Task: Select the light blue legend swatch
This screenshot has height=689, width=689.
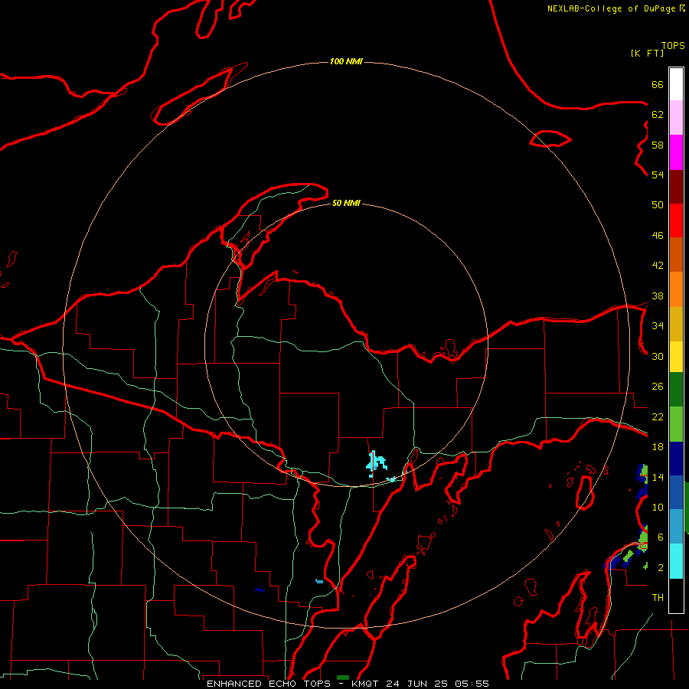Action: tap(676, 527)
